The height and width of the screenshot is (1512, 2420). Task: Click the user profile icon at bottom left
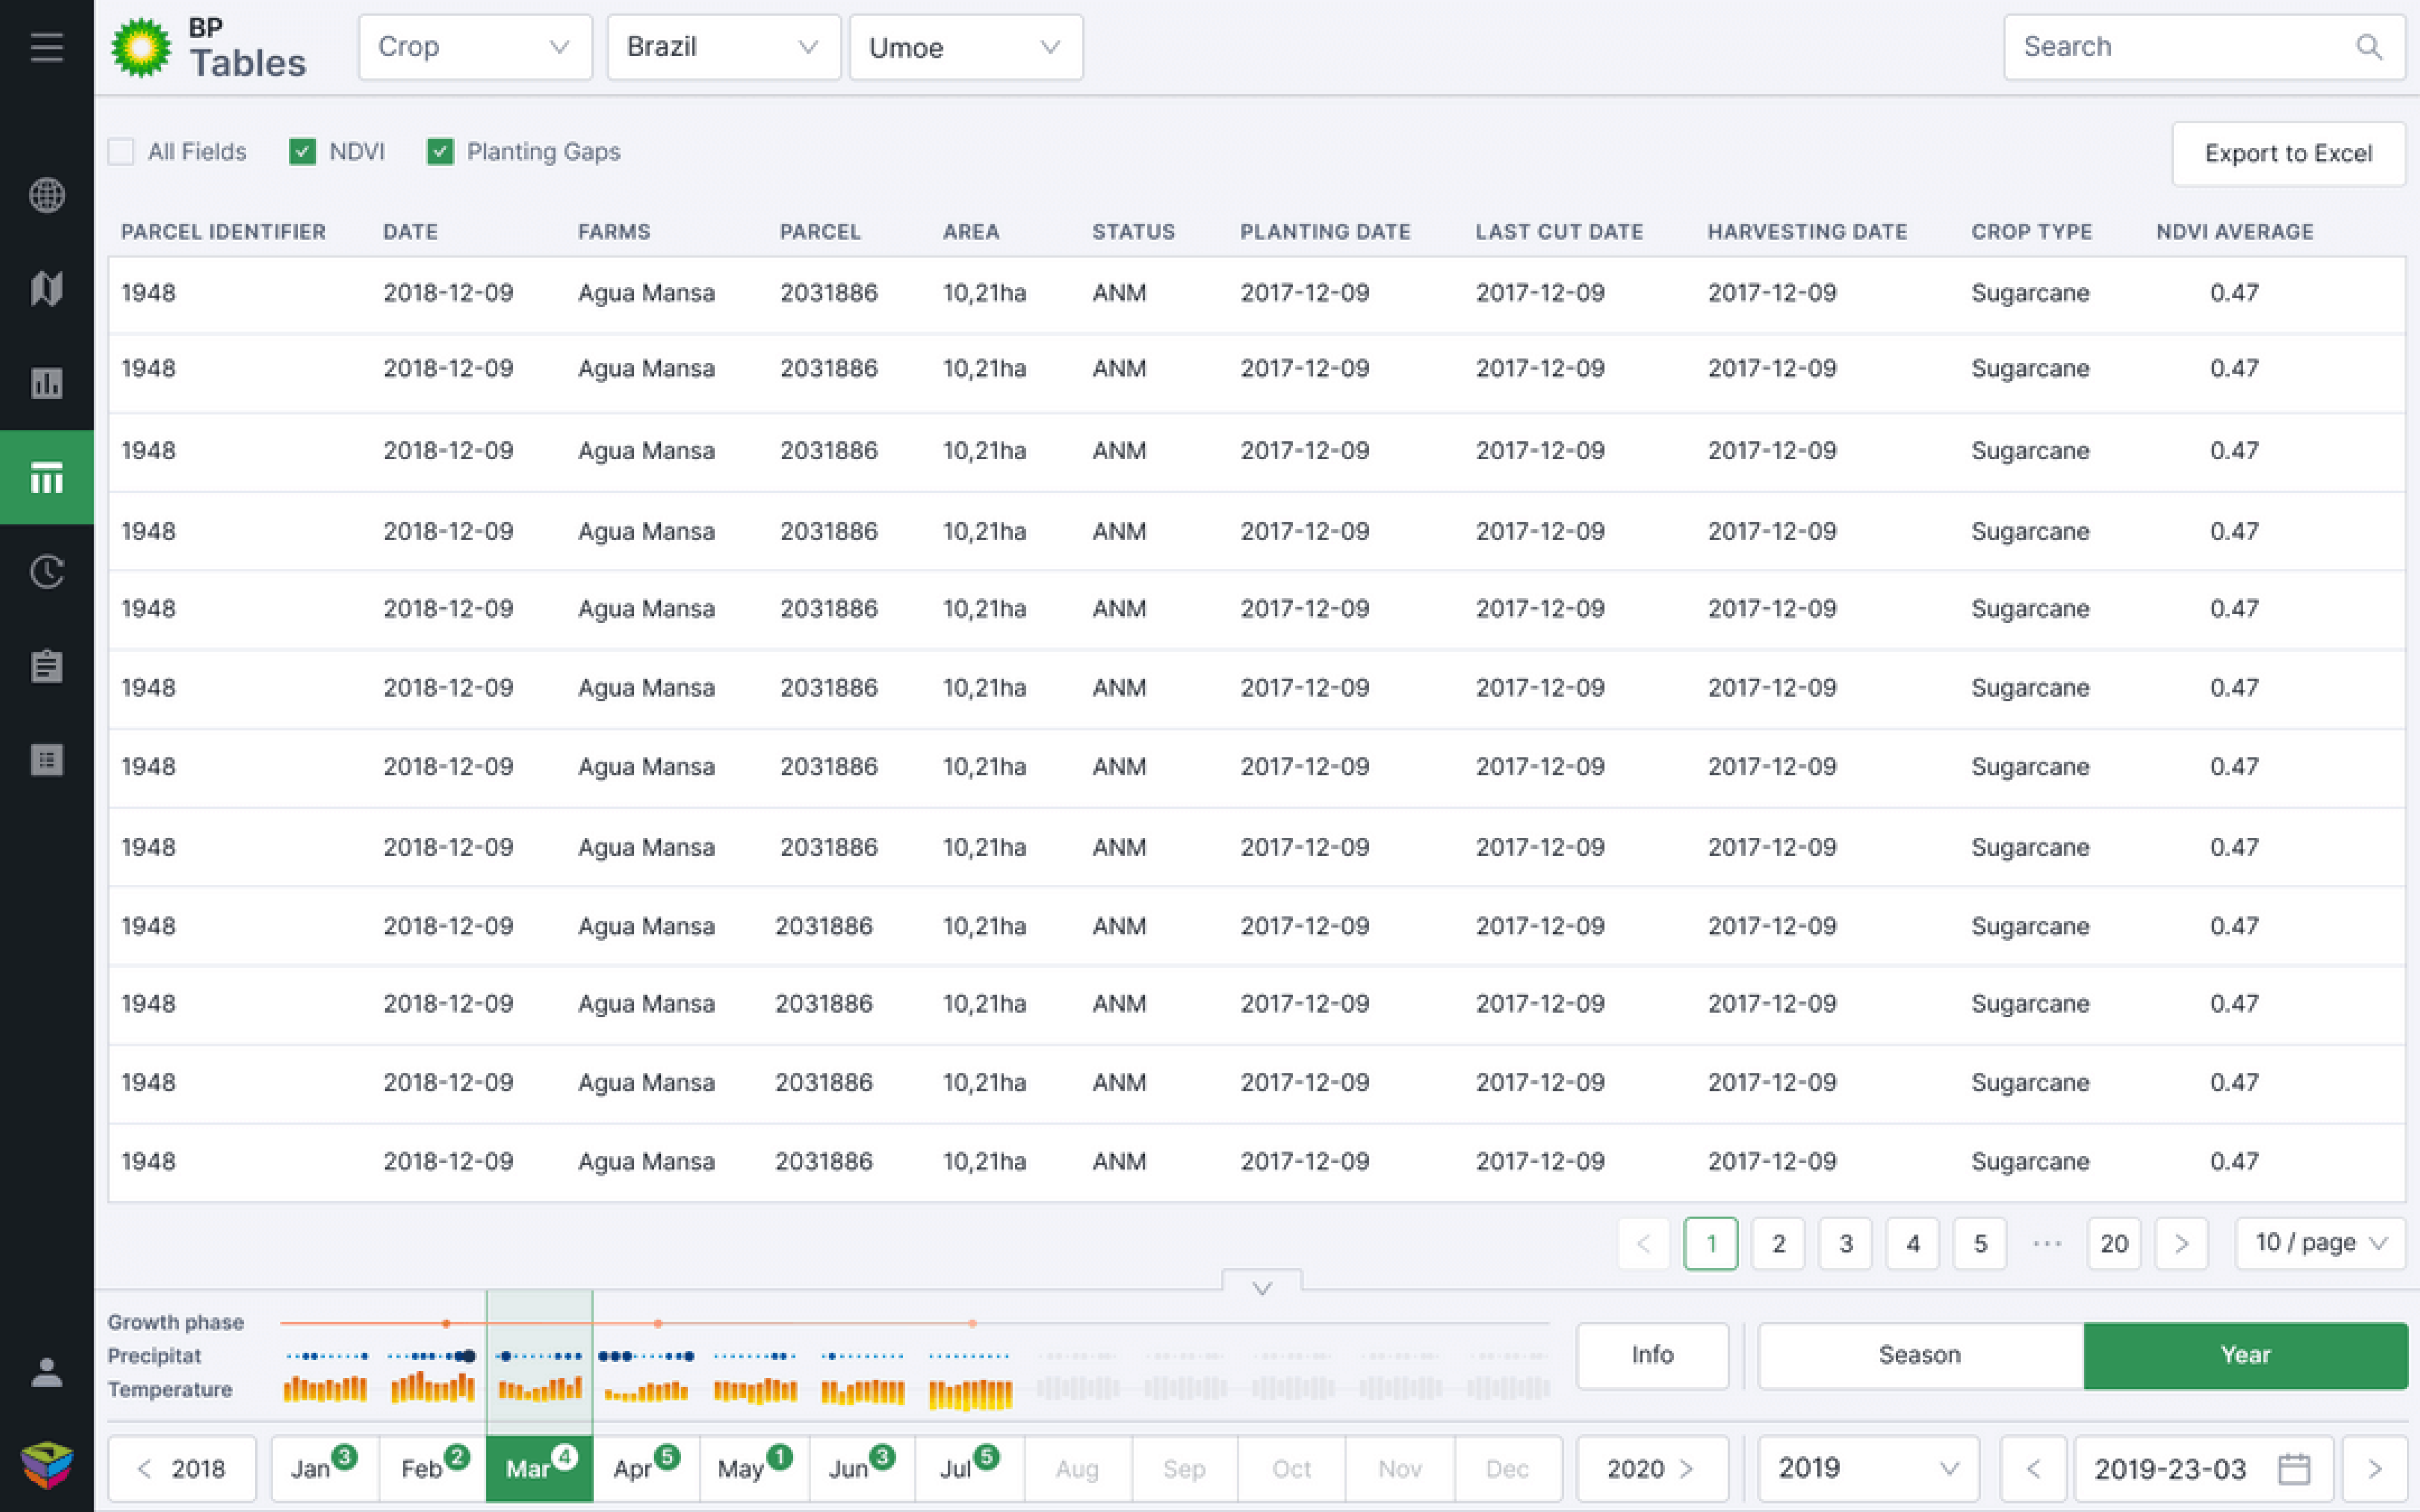coord(46,1372)
